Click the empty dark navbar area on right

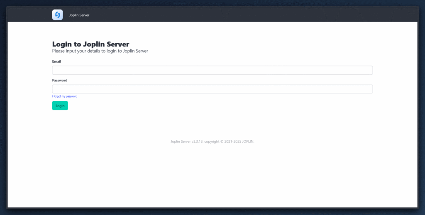(291, 15)
